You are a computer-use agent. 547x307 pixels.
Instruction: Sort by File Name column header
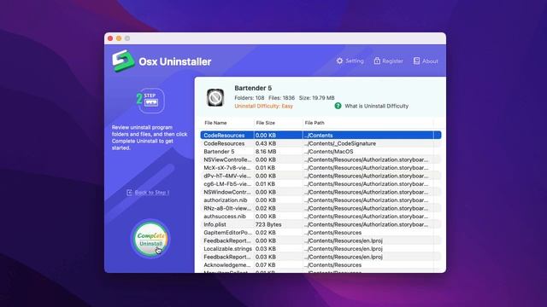(215, 123)
